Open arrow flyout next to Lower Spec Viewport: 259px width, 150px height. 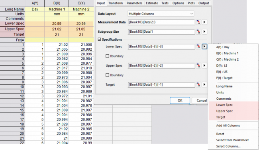click(204, 46)
